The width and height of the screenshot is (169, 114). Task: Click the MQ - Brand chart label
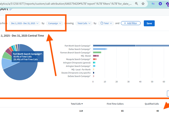click(86, 56)
